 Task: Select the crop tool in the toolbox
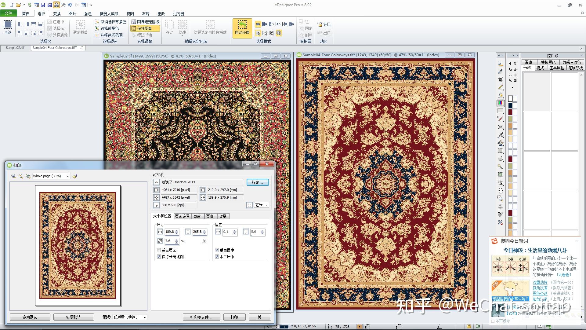[501, 79]
